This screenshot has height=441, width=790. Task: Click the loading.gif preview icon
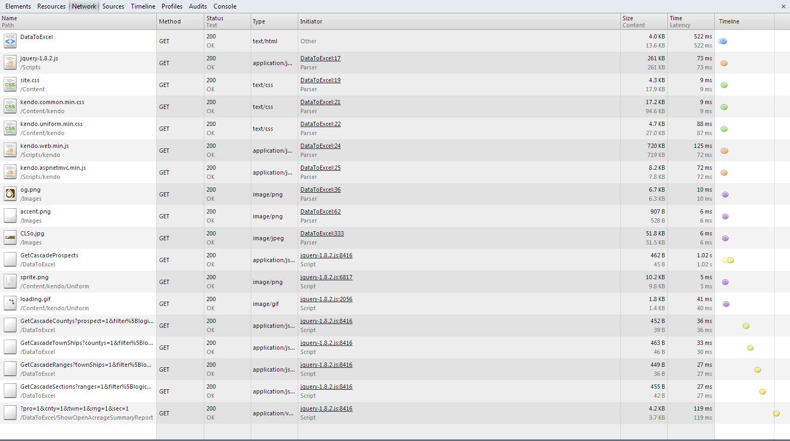pos(10,303)
